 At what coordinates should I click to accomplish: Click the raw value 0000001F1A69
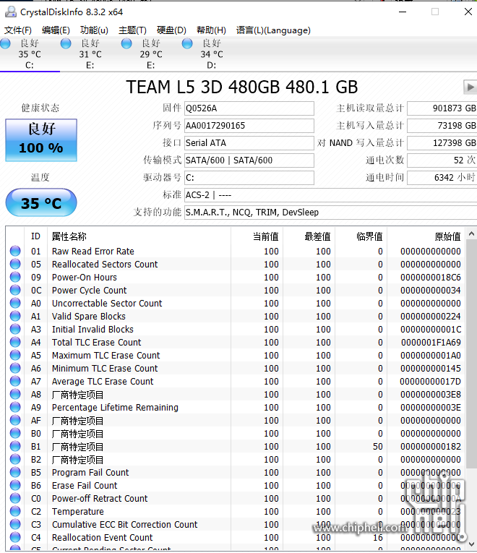coord(431,342)
